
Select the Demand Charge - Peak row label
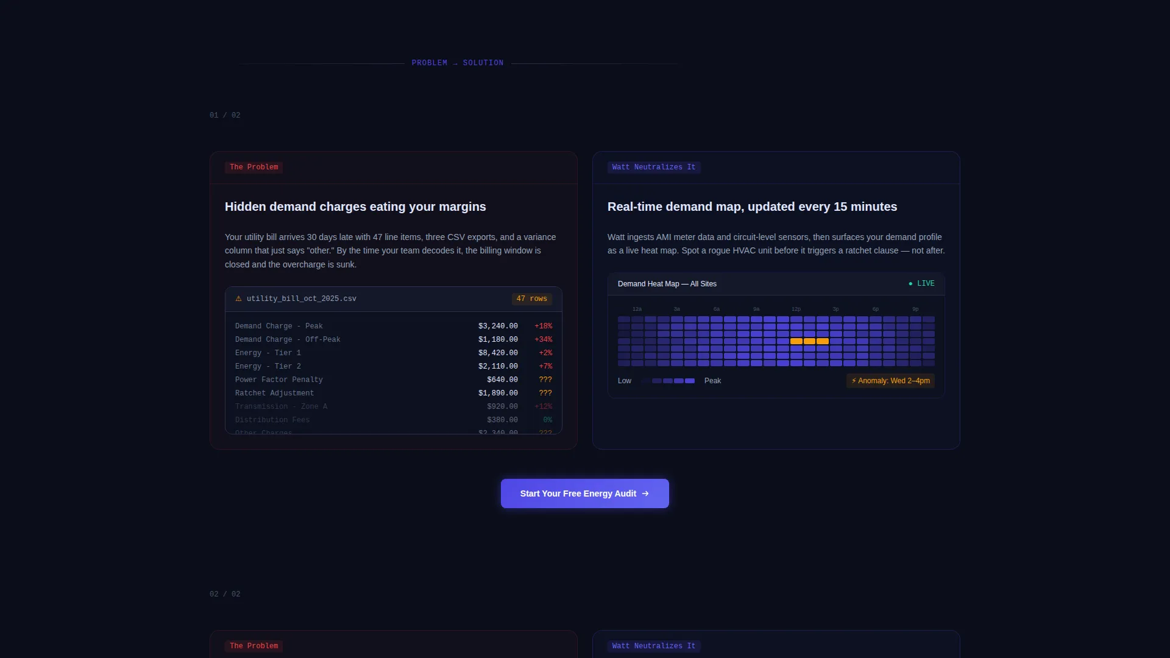tap(279, 326)
